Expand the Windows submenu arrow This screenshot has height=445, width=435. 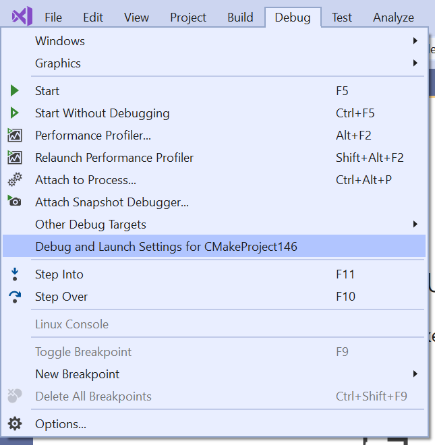(415, 40)
